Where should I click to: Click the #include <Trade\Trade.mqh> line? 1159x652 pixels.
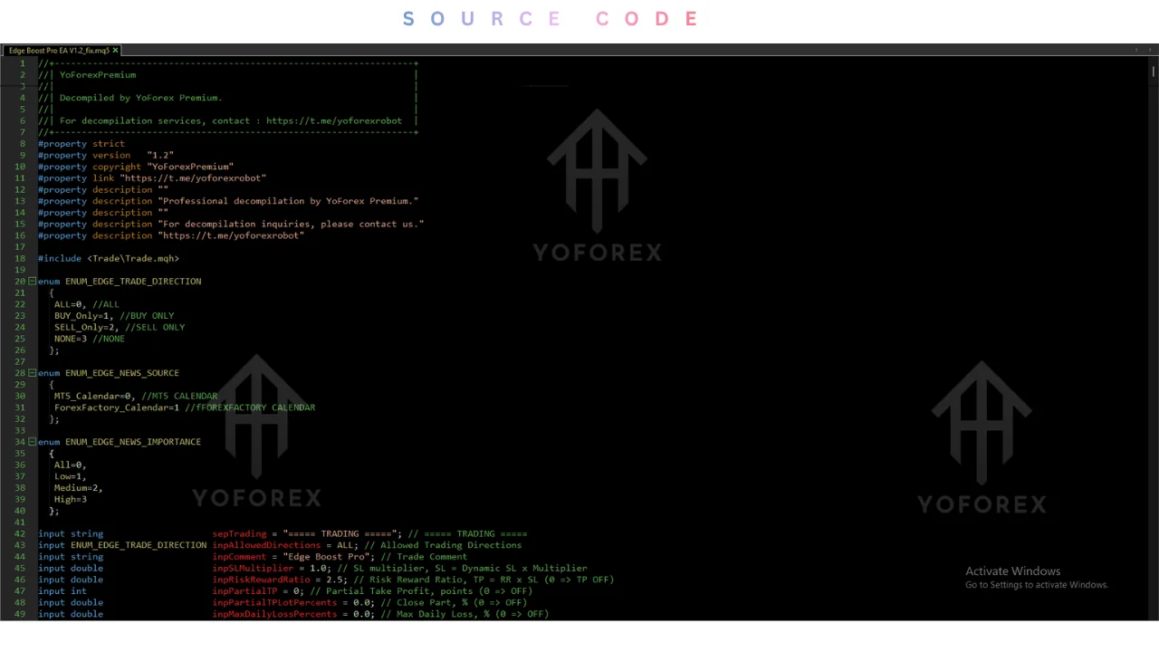coord(109,259)
